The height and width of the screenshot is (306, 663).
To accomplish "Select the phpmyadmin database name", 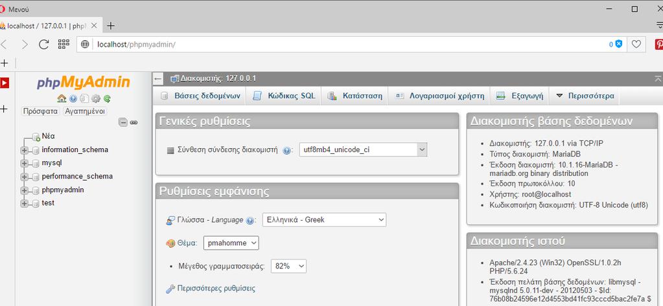I will coord(63,190).
